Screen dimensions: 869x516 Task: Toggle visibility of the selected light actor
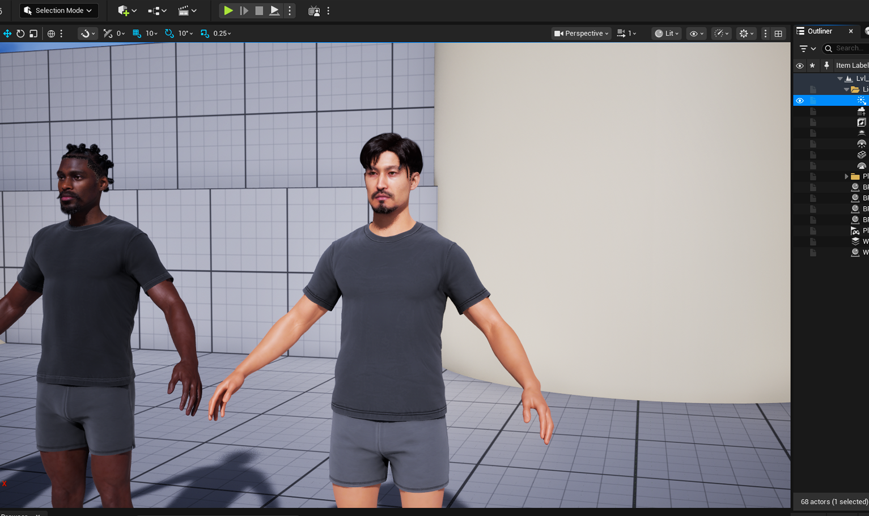(799, 100)
